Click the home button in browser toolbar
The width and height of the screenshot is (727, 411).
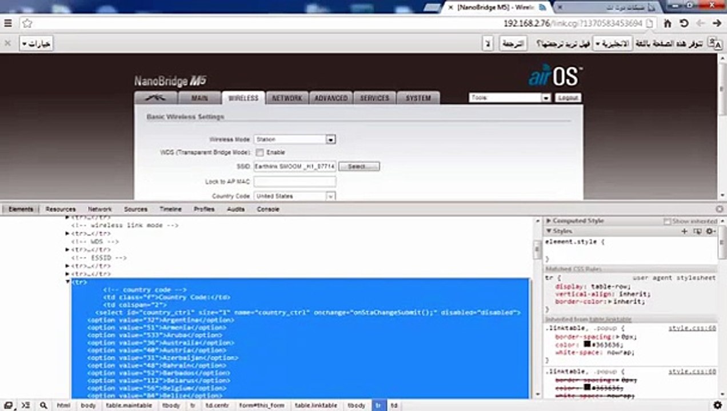point(667,23)
